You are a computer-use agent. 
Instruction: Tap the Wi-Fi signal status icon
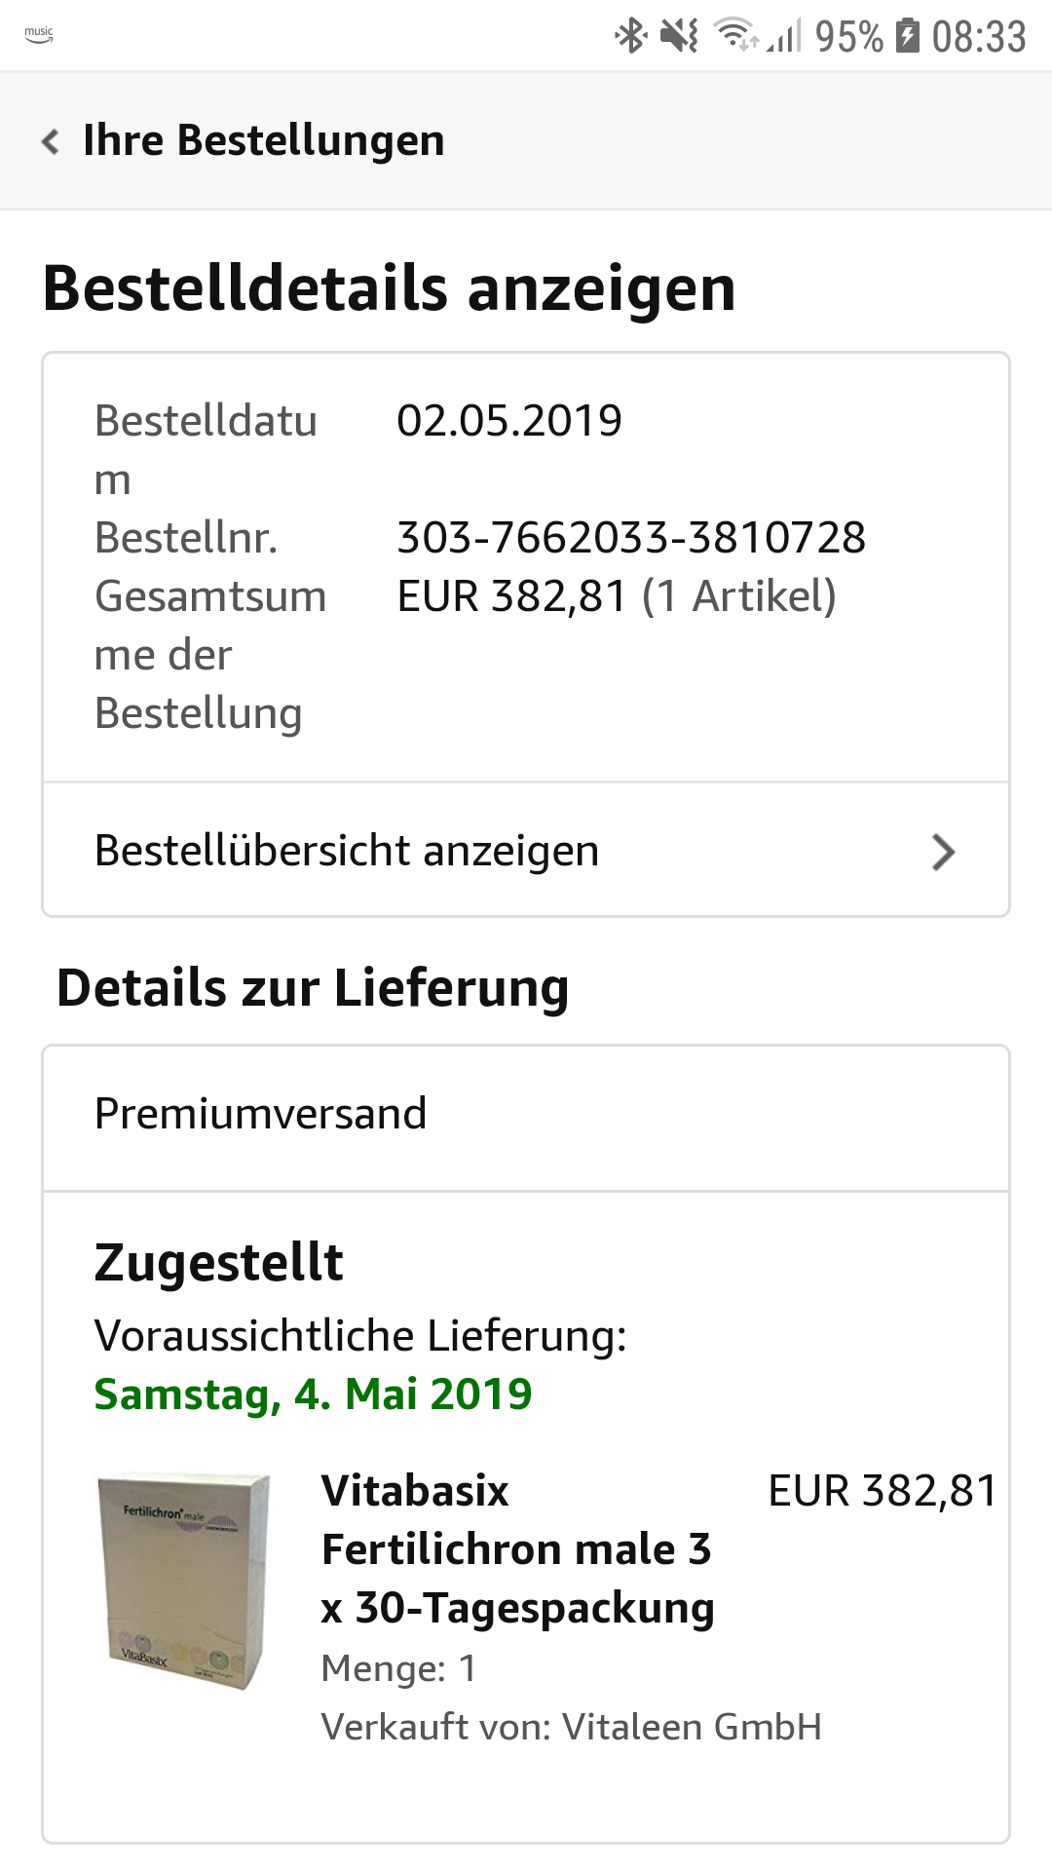(735, 35)
